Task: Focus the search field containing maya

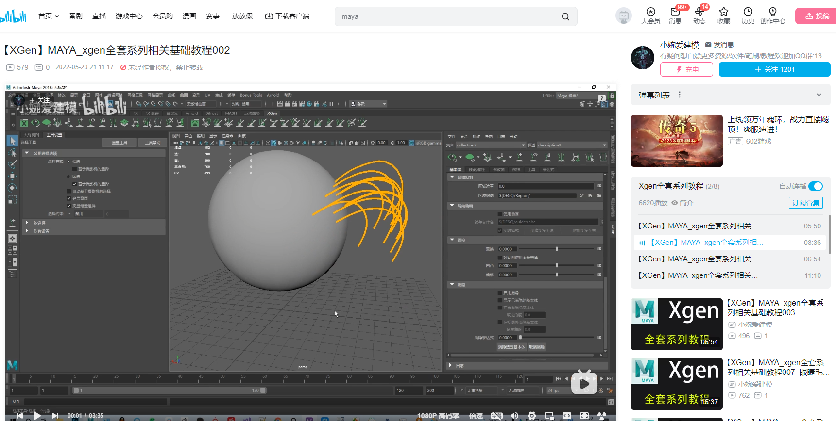Action: 447,16
